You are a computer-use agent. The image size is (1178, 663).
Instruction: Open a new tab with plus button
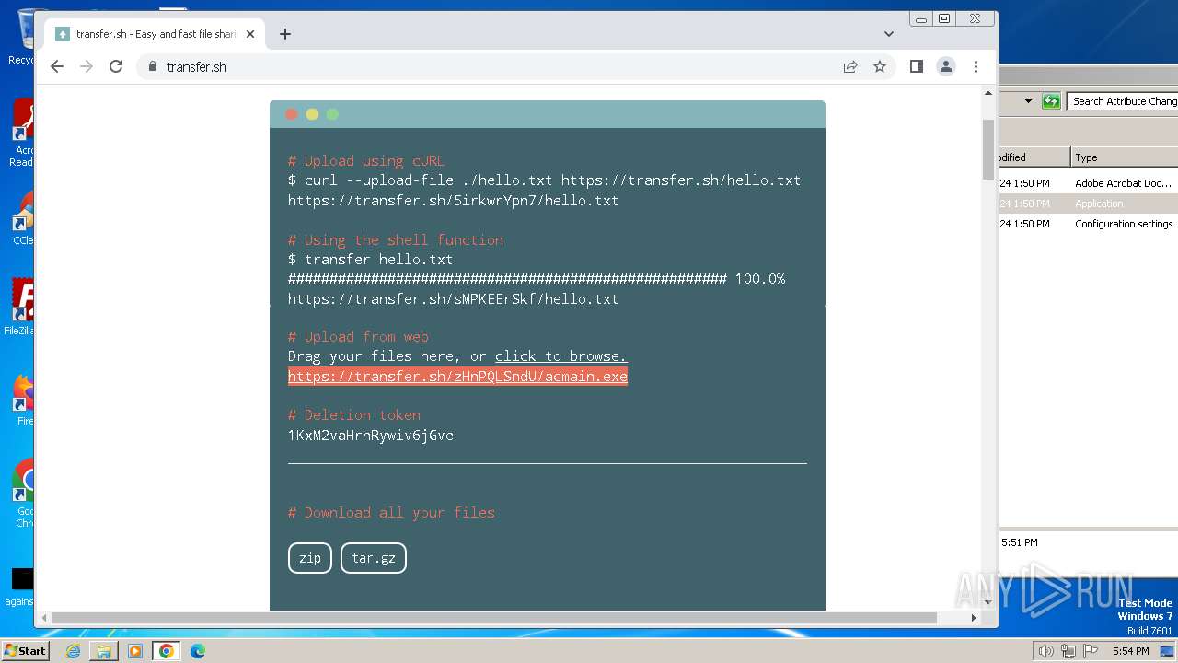[x=285, y=34]
